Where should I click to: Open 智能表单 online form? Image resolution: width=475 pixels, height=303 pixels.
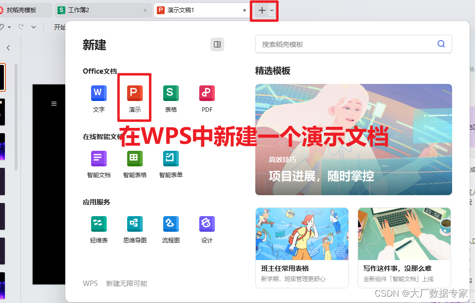pyautogui.click(x=171, y=164)
